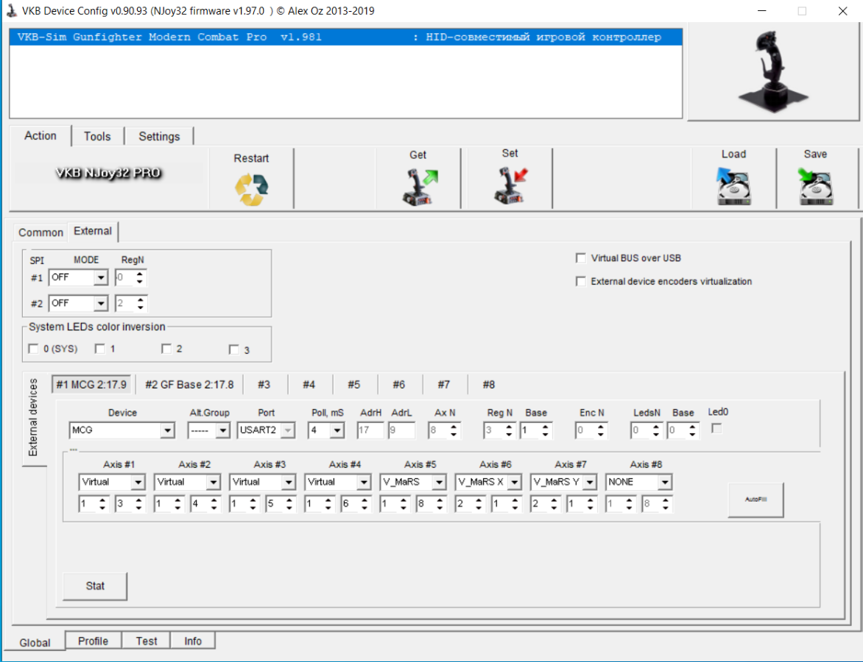Click the Axis #4 second number stepper
Screen dimensions: 863x662
[x=356, y=504]
